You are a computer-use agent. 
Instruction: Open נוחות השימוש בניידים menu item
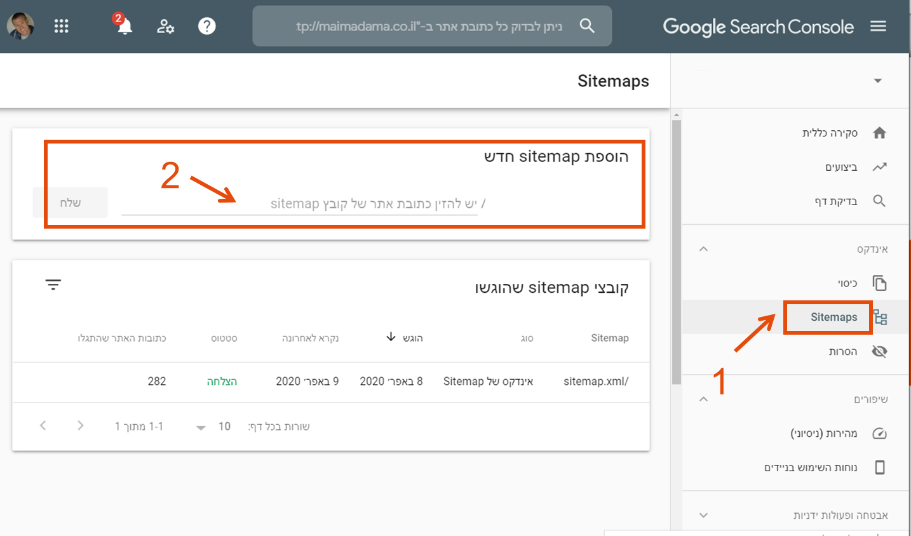point(811,467)
